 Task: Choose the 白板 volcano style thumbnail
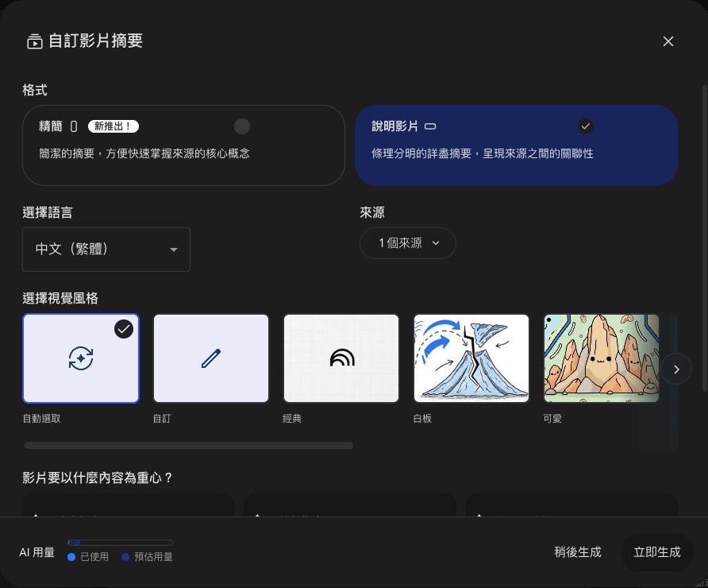(x=471, y=358)
